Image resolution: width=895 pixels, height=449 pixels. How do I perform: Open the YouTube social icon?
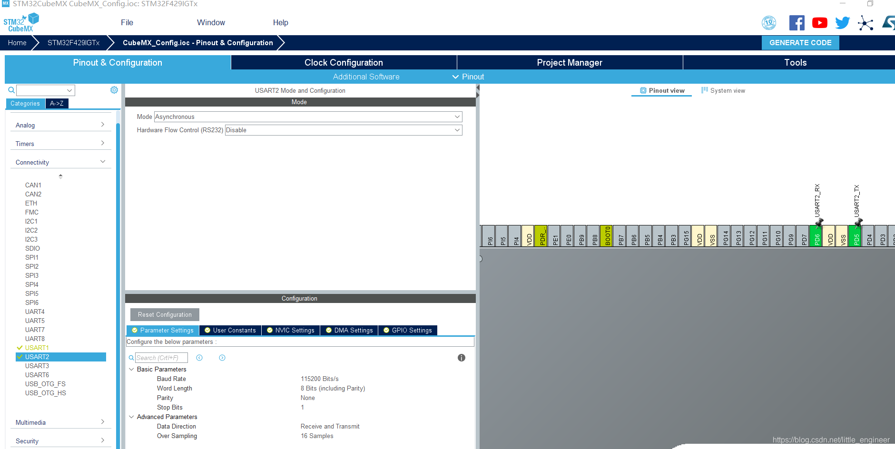point(819,23)
